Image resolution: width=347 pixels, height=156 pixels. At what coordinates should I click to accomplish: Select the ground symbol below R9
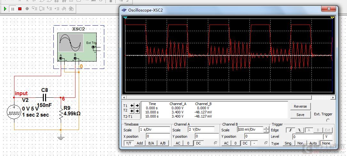tap(61, 138)
